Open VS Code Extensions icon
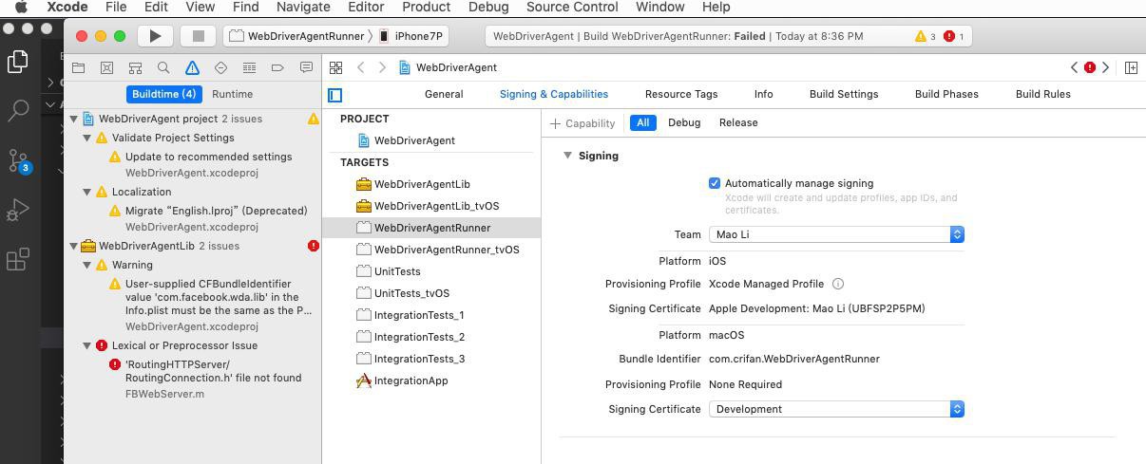This screenshot has height=464, width=1146. pos(18,259)
